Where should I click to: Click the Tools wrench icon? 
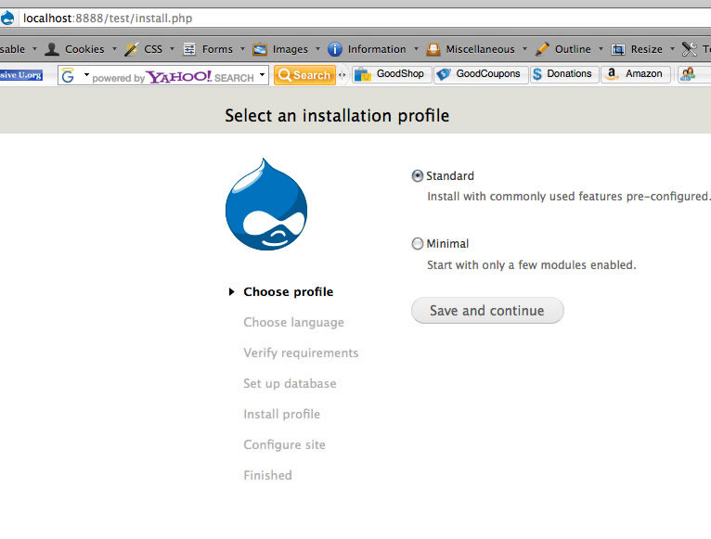click(689, 49)
